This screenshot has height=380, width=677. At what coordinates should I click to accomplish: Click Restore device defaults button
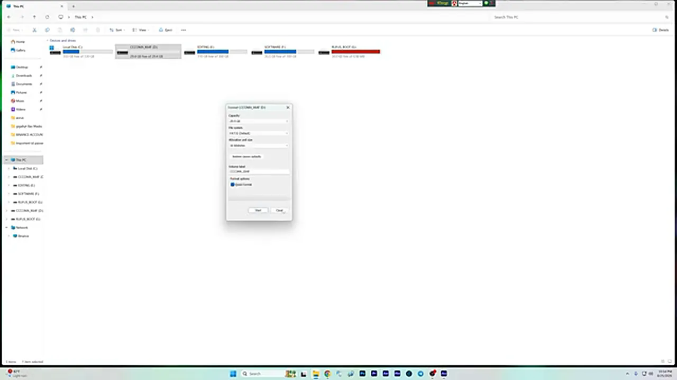point(246,157)
